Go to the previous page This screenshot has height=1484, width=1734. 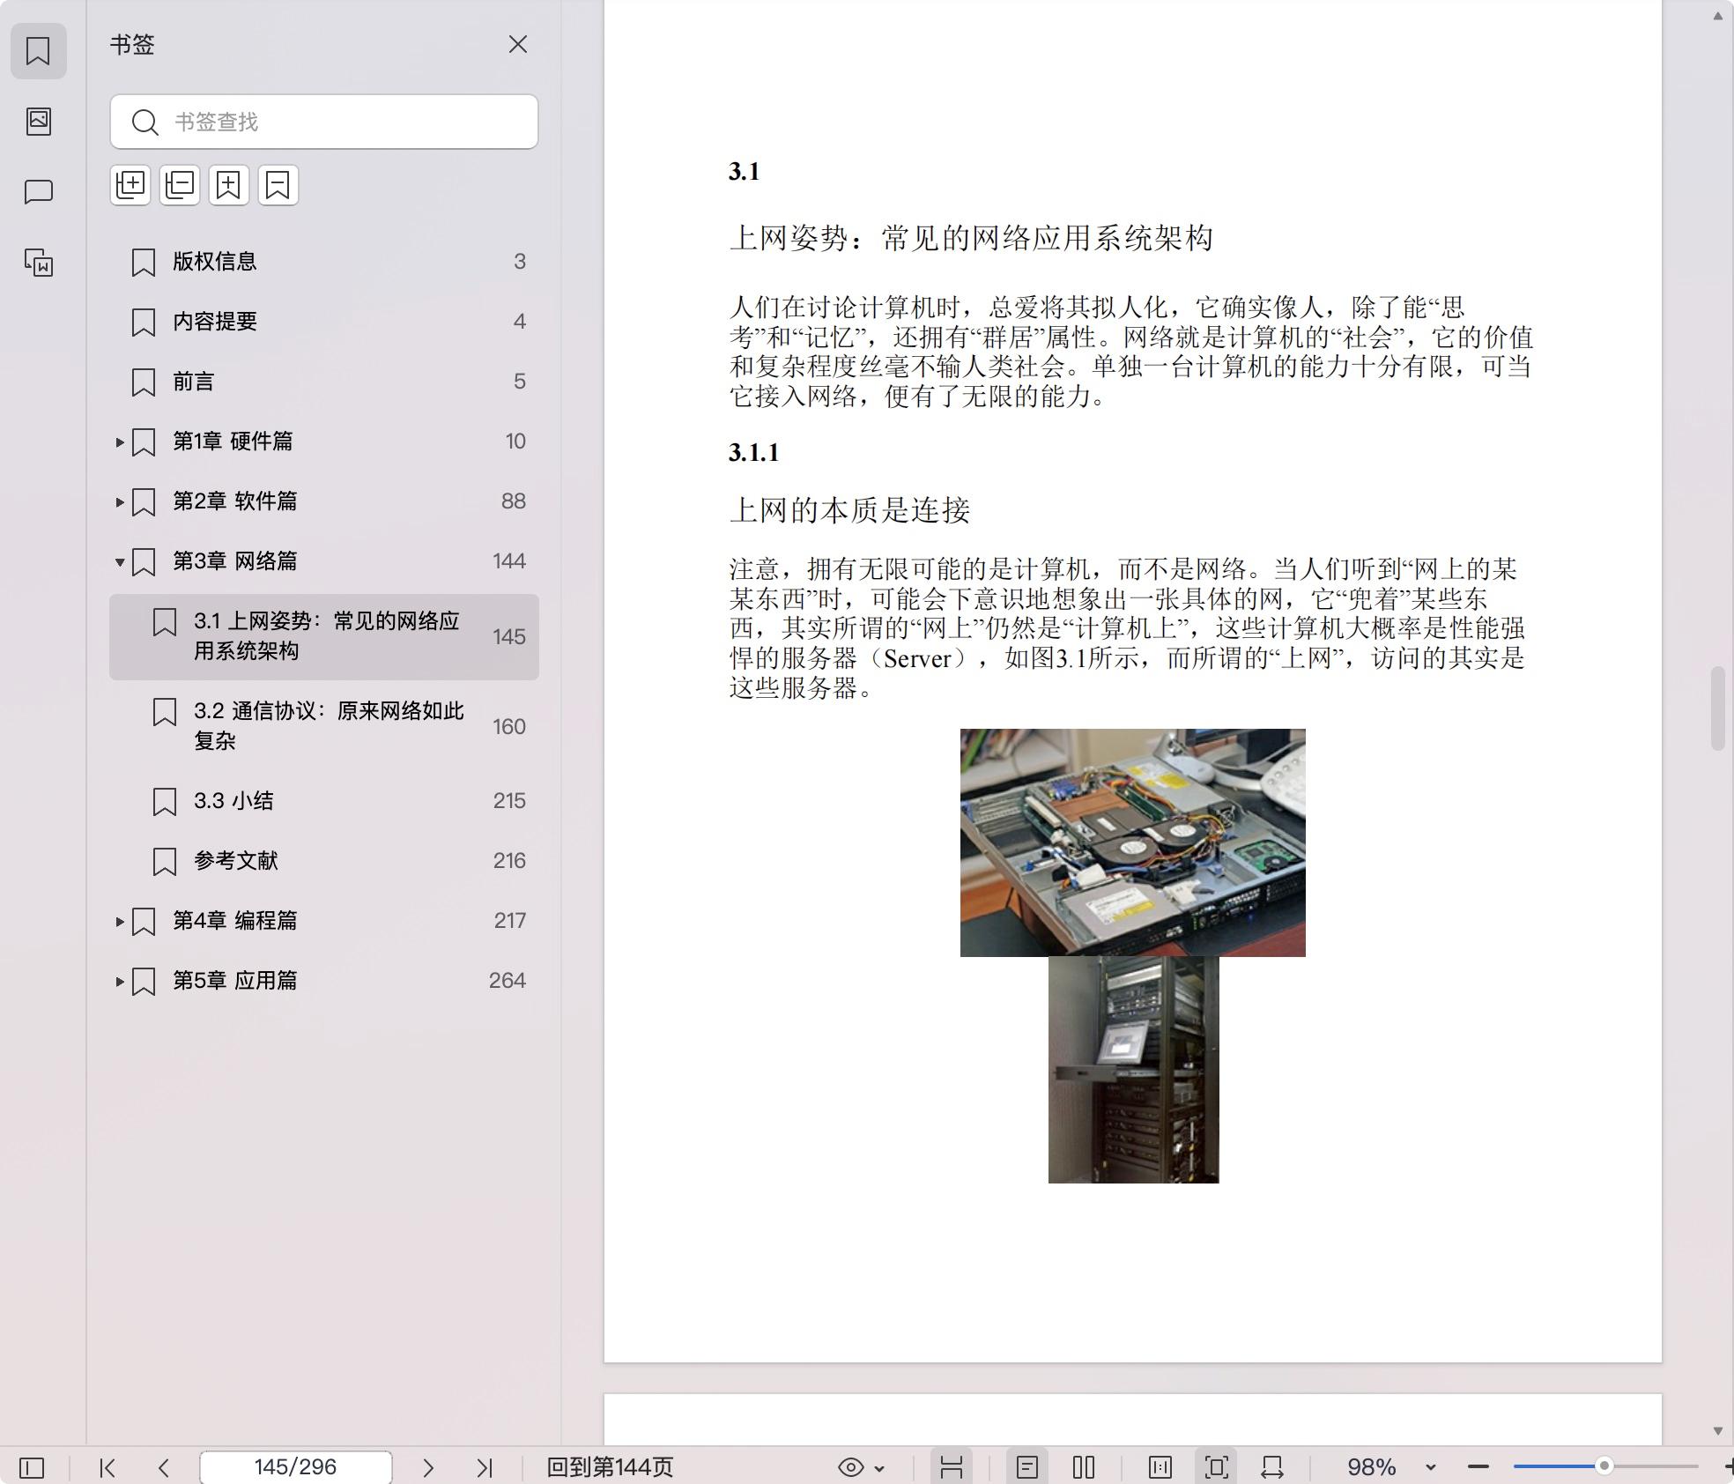point(164,1467)
